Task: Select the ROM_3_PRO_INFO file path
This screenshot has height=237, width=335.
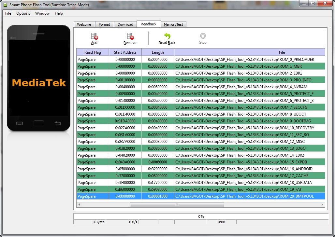Action: [x=243, y=80]
